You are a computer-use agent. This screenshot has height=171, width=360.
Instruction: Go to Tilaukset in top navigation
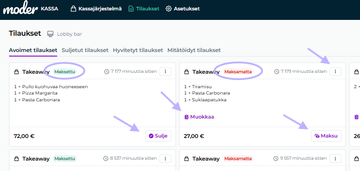click(x=144, y=9)
